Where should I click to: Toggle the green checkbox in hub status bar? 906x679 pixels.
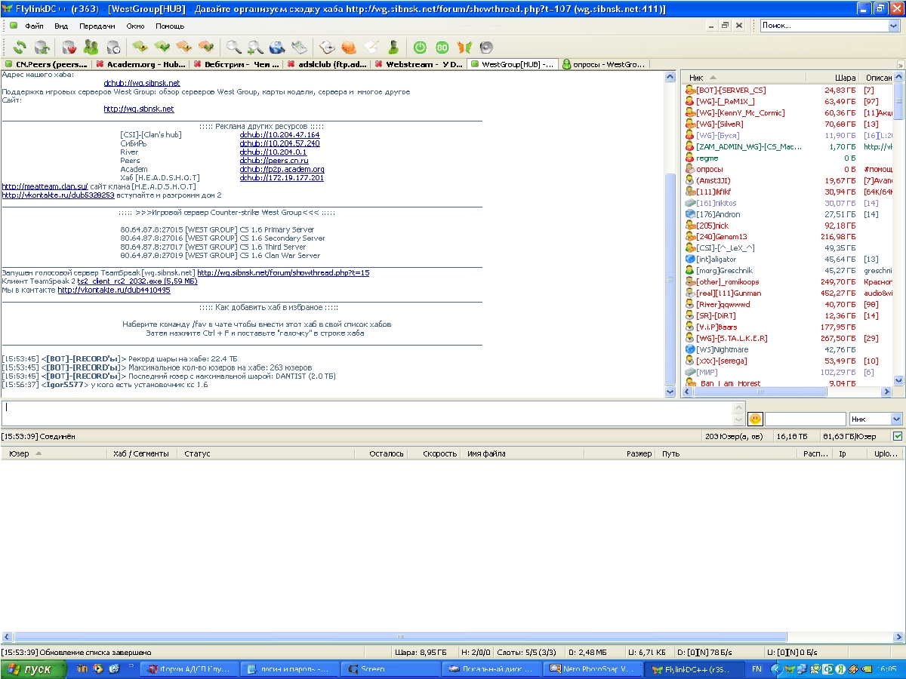coord(897,436)
